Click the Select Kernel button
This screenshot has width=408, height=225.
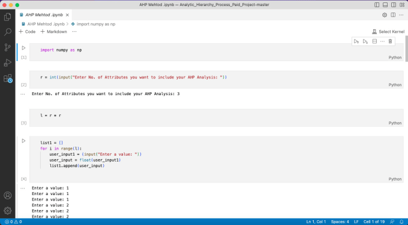(388, 32)
